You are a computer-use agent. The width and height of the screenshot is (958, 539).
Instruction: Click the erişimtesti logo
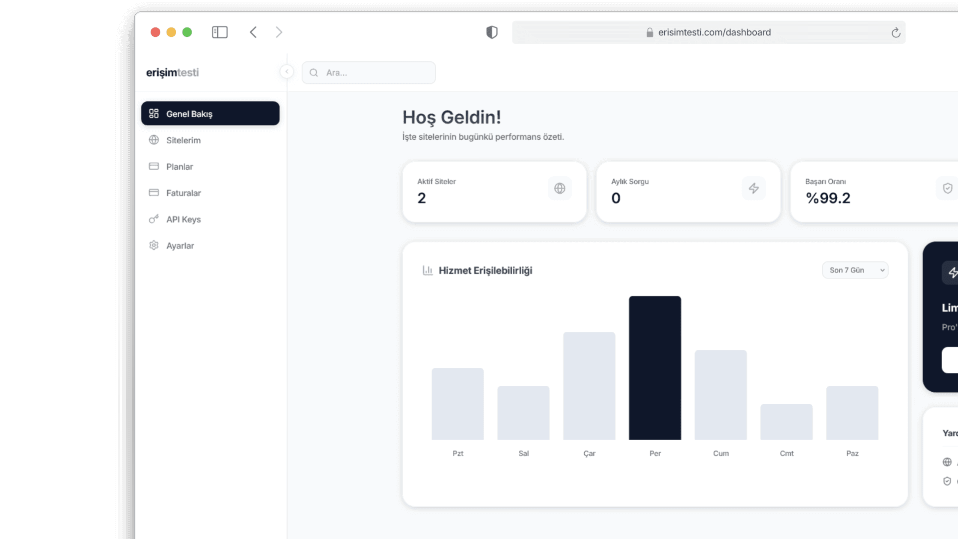pos(172,72)
